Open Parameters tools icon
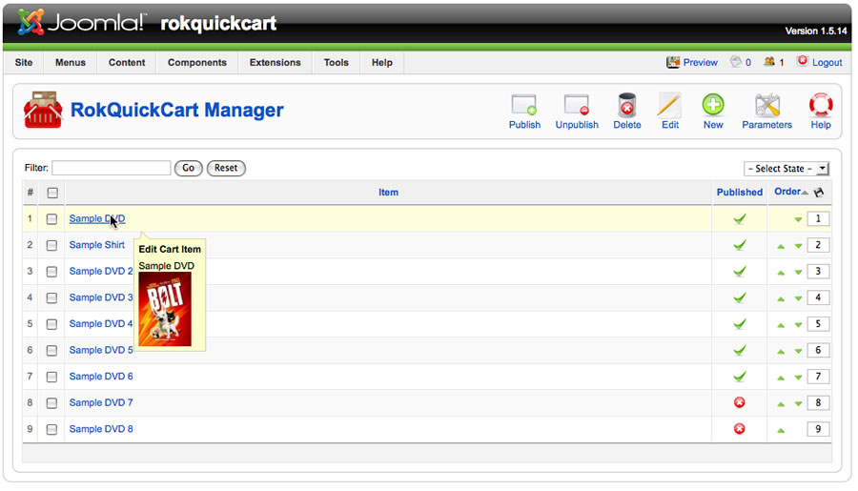Screen dimensions: 858x491 (x=766, y=105)
